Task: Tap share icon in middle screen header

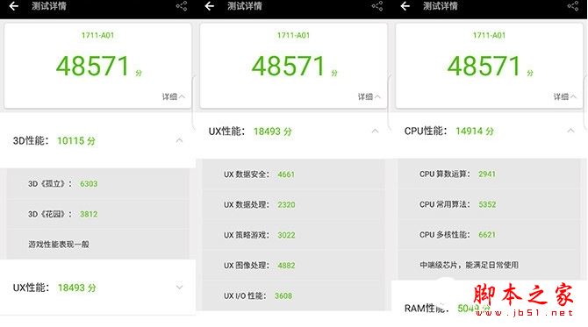Action: point(377,6)
